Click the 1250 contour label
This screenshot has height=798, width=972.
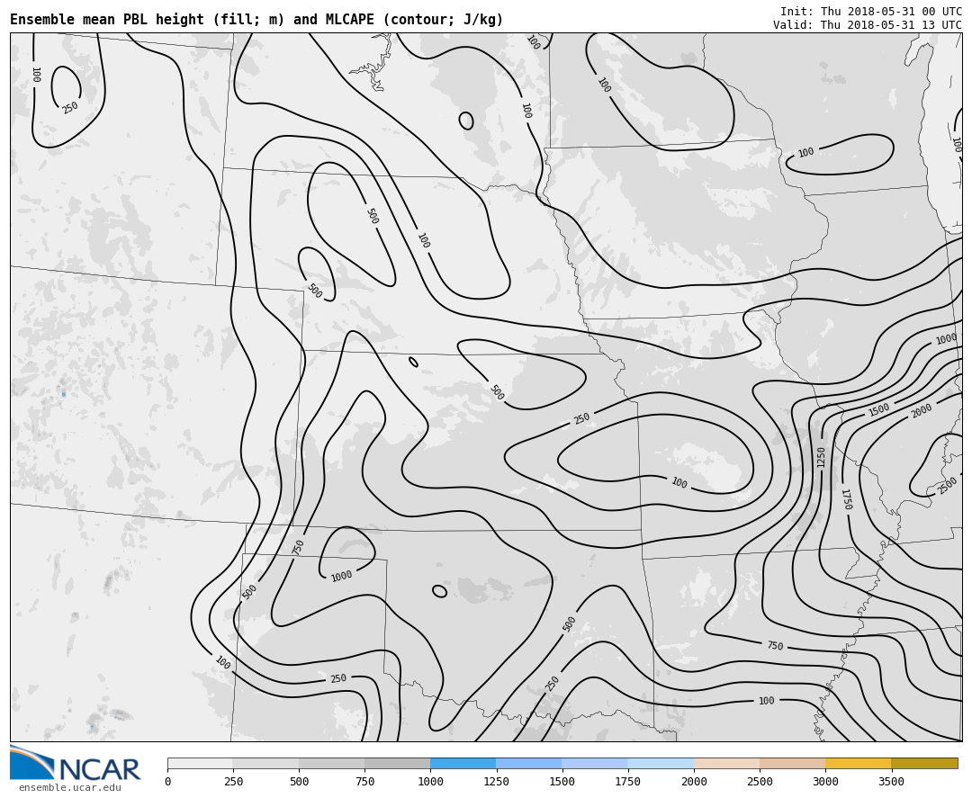click(x=821, y=457)
